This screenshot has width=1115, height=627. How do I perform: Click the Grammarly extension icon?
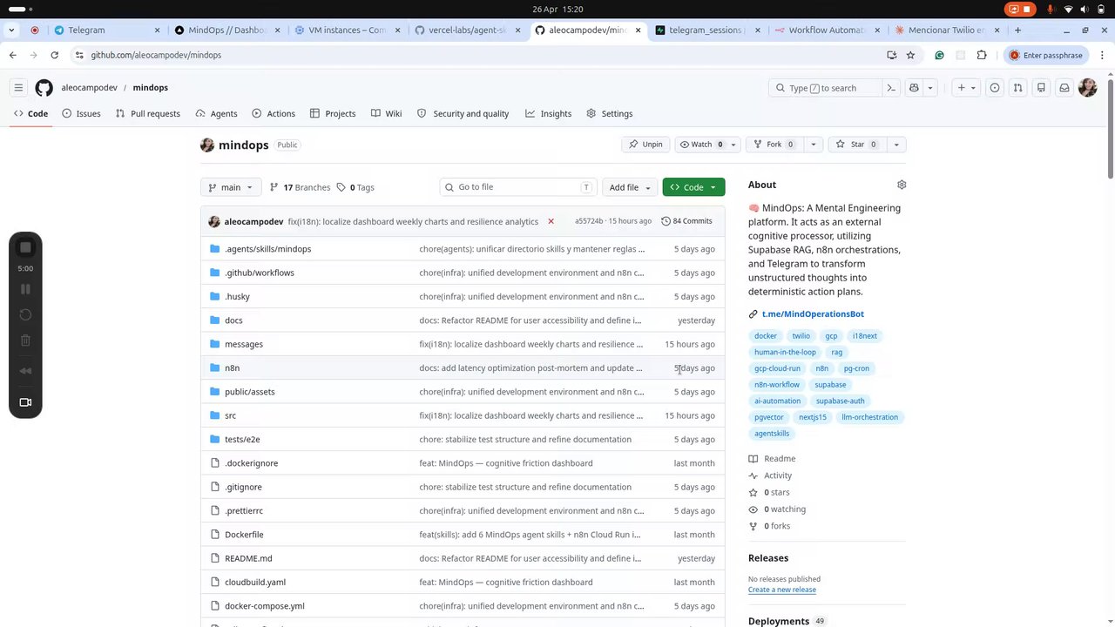(939, 55)
